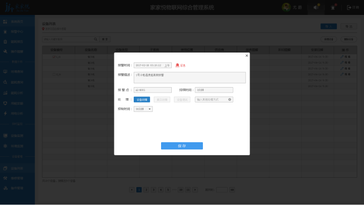Click the 报警描述 description text area
Image resolution: width=364 pixels, height=205 pixels.
(x=190, y=77)
